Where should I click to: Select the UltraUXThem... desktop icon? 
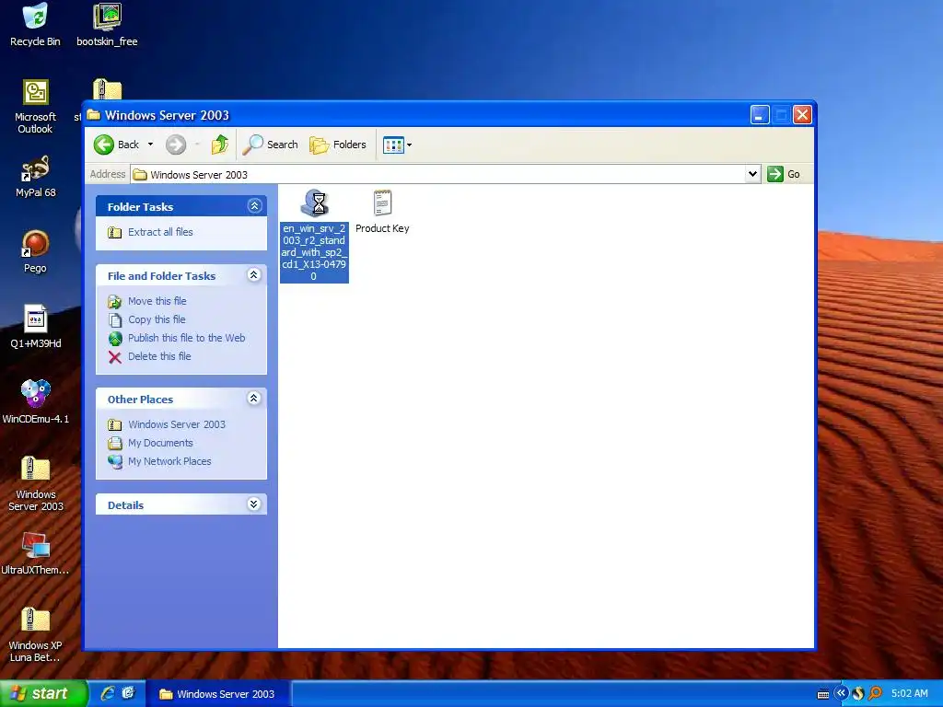point(36,553)
